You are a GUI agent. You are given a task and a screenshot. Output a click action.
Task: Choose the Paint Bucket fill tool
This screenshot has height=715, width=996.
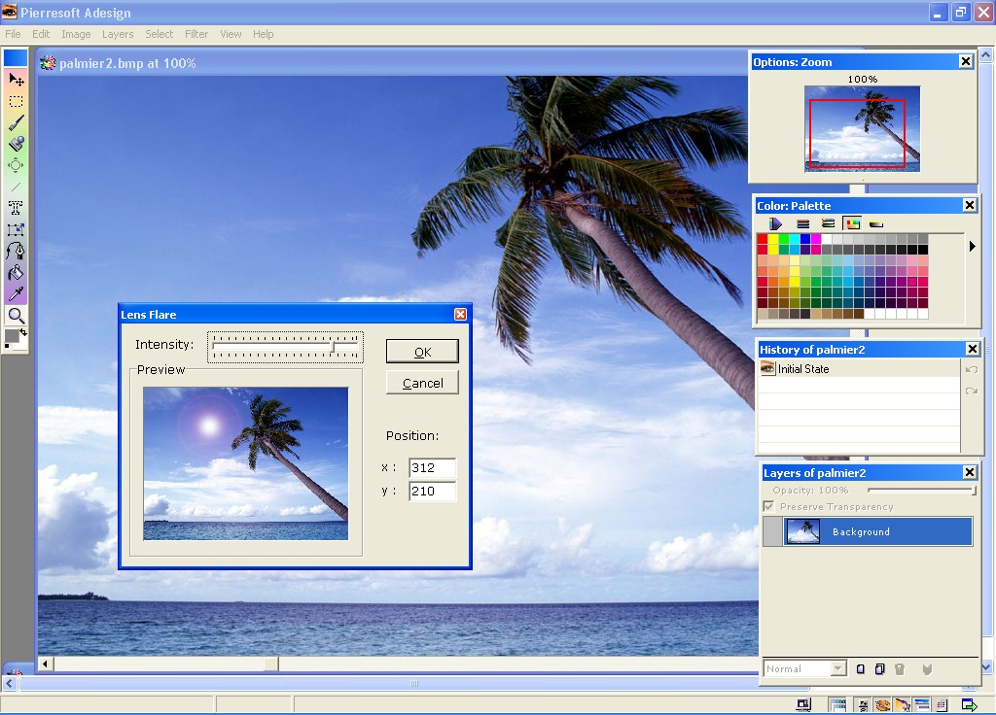coord(16,273)
